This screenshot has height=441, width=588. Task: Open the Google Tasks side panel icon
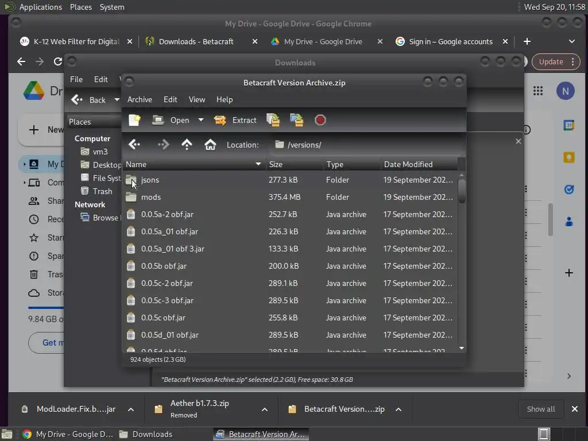point(569,189)
